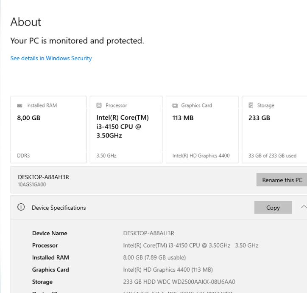Click the Storage WDC WD2500AAKX value
Screen dimensions: 307x293
point(179,282)
